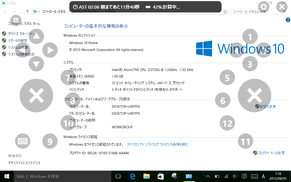Select the コントロール パネル breadcrumb

54,12
